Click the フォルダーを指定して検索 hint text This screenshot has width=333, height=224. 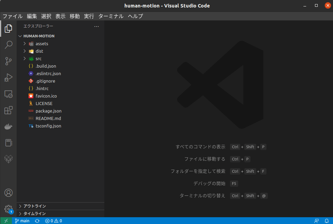[x=198, y=171]
